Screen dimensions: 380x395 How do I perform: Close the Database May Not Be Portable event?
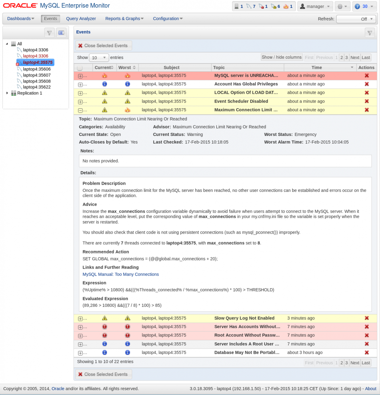click(367, 353)
